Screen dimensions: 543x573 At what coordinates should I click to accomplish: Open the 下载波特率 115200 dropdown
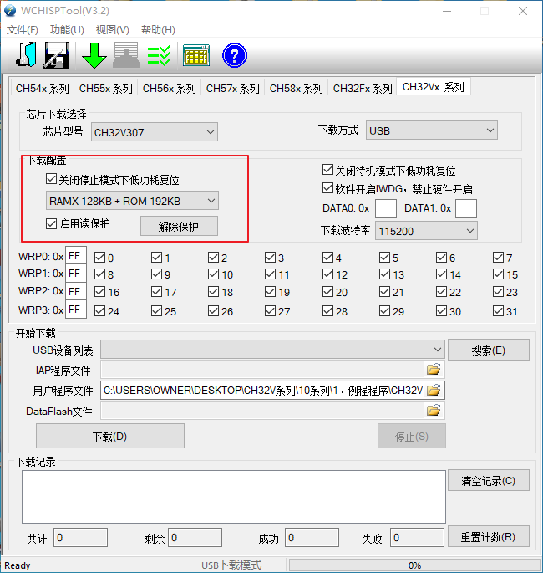pos(426,231)
